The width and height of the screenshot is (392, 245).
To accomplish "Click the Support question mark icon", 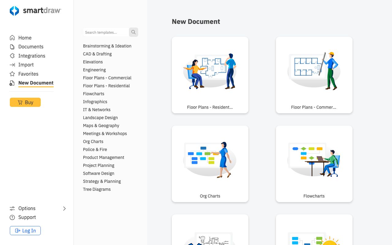I will tap(12, 217).
